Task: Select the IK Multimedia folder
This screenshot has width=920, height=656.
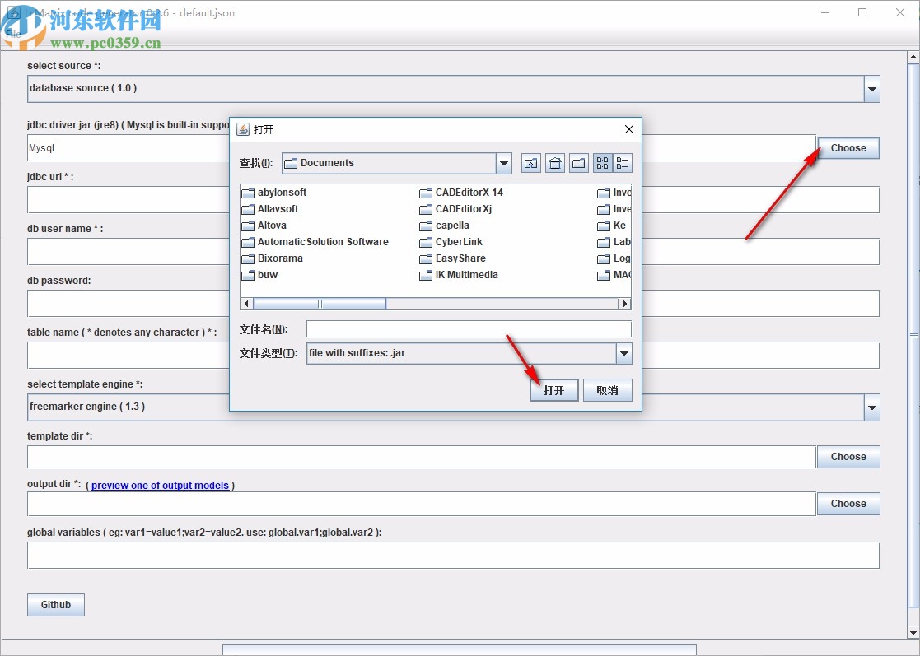Action: 465,275
